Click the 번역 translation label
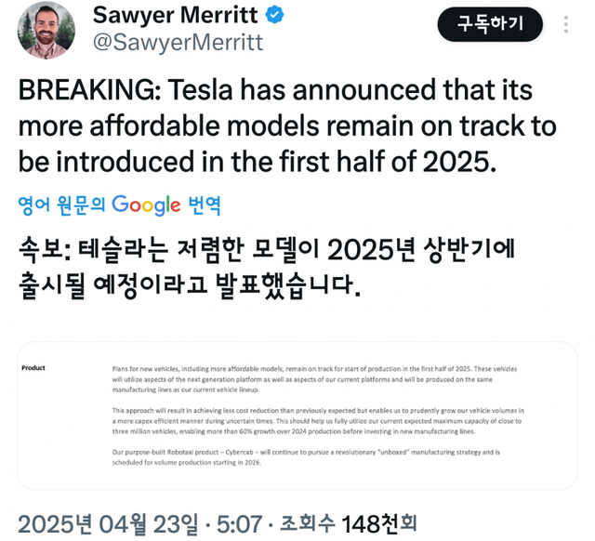 [205, 205]
